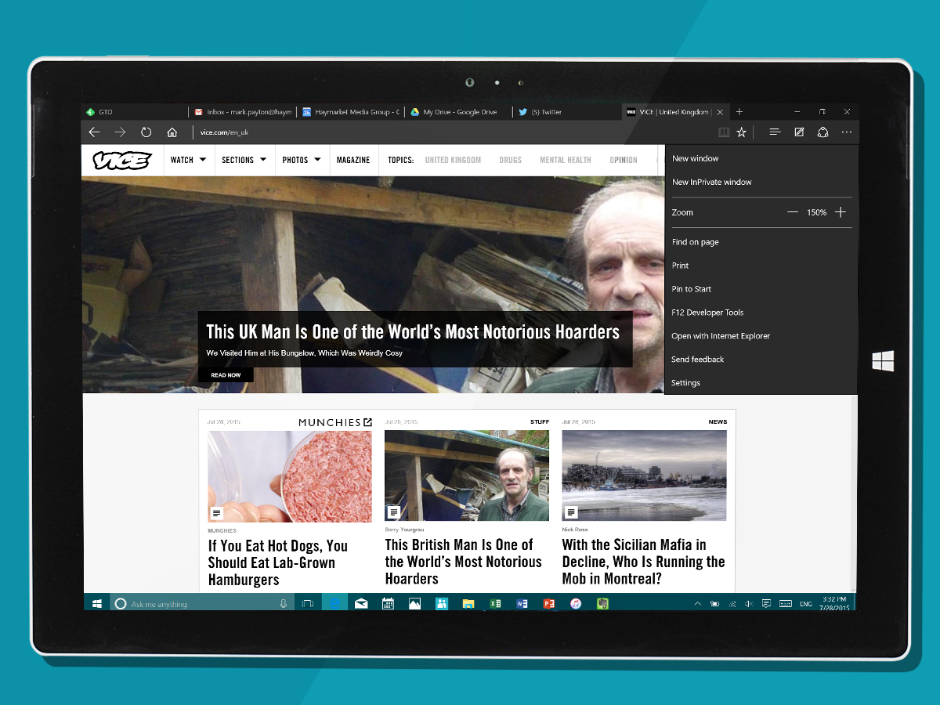Click the forward navigation arrow
This screenshot has width=940, height=705.
[120, 132]
